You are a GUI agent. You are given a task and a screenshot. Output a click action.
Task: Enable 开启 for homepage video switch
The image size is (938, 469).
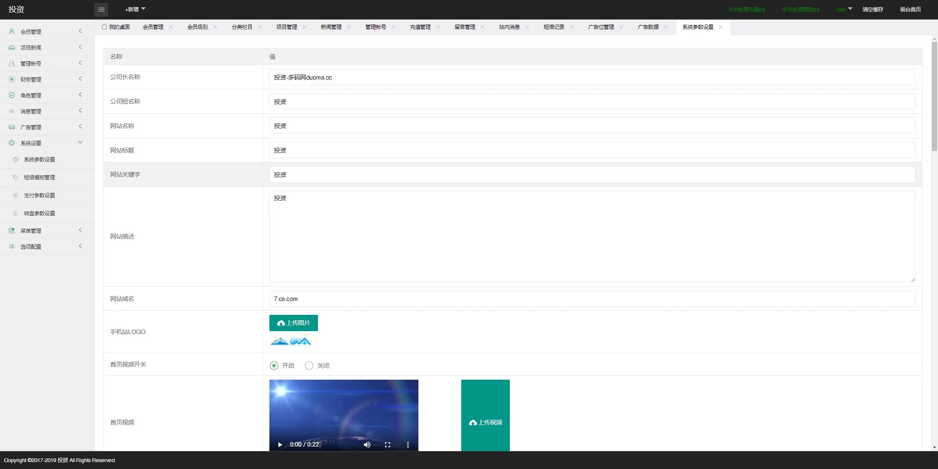pyautogui.click(x=273, y=365)
